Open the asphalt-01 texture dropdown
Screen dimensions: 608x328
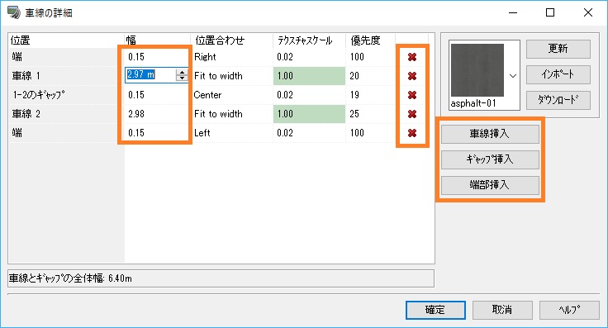tap(513, 76)
